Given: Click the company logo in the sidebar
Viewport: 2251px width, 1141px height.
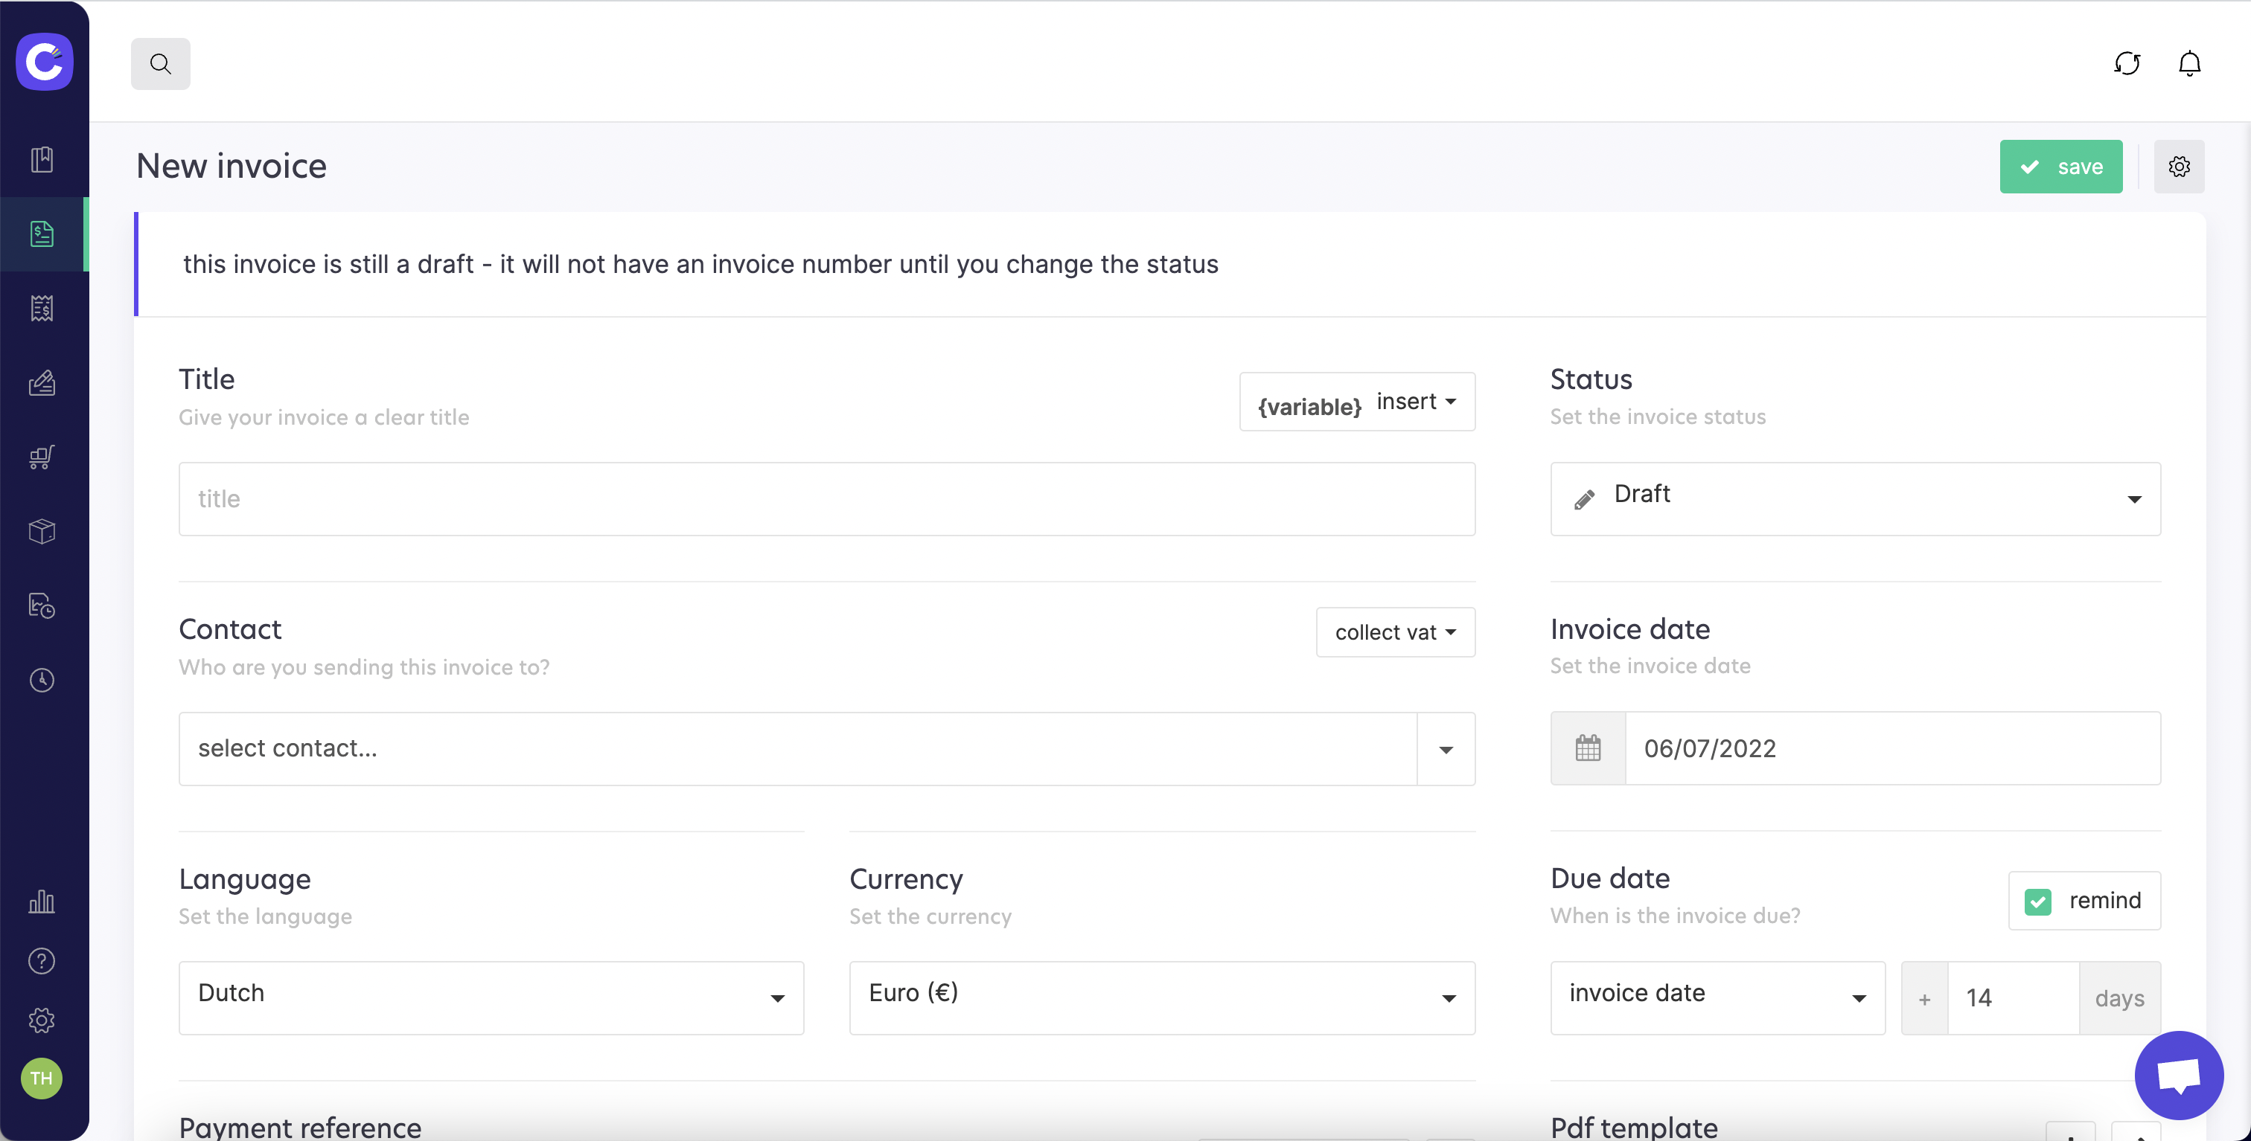Looking at the screenshot, I should tap(44, 61).
